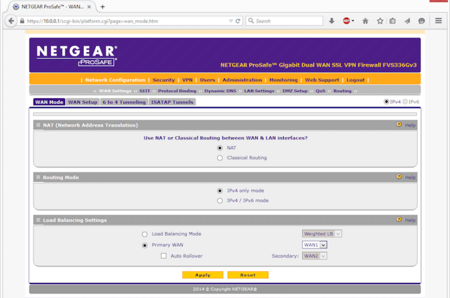Viewport: 450px width, 298px height.
Task: Open the Administration menu
Action: click(x=242, y=80)
